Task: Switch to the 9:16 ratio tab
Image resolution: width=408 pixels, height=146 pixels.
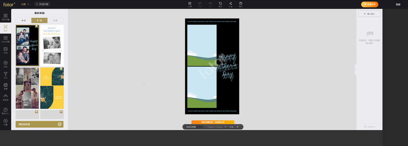Action: (39, 21)
